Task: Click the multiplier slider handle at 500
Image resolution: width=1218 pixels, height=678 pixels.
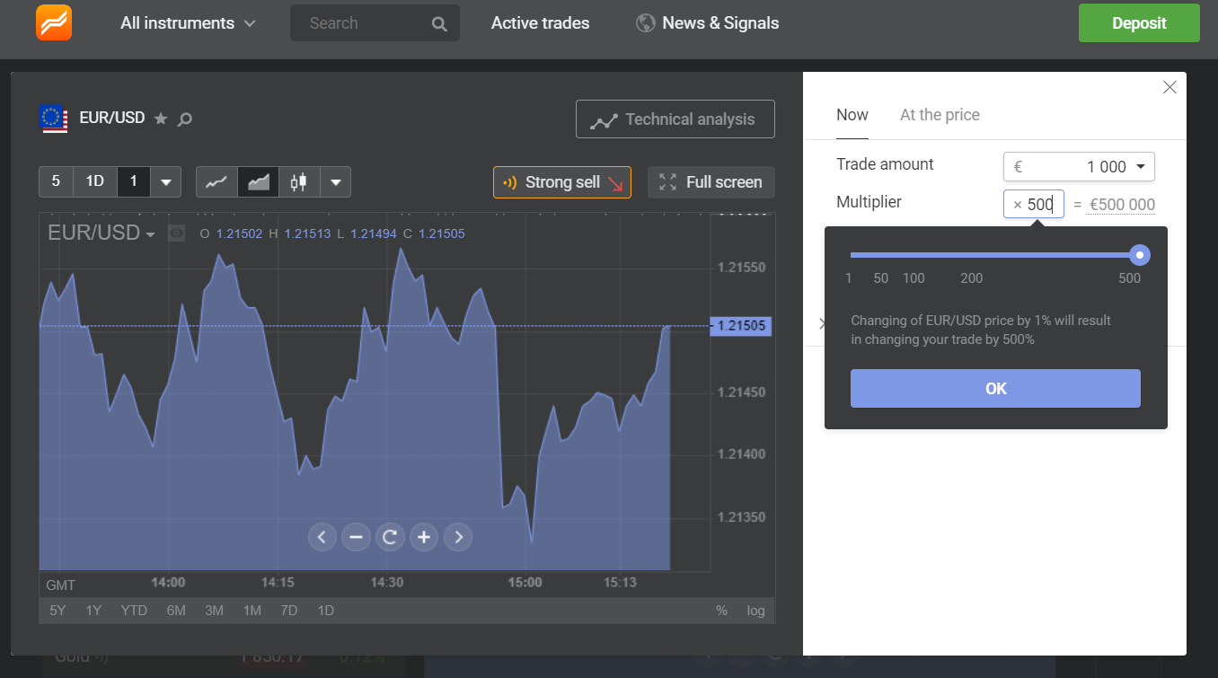Action: pos(1140,255)
